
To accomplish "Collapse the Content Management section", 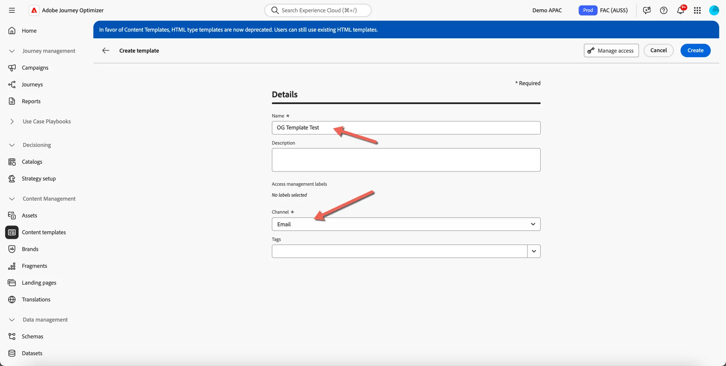I will 12,199.
